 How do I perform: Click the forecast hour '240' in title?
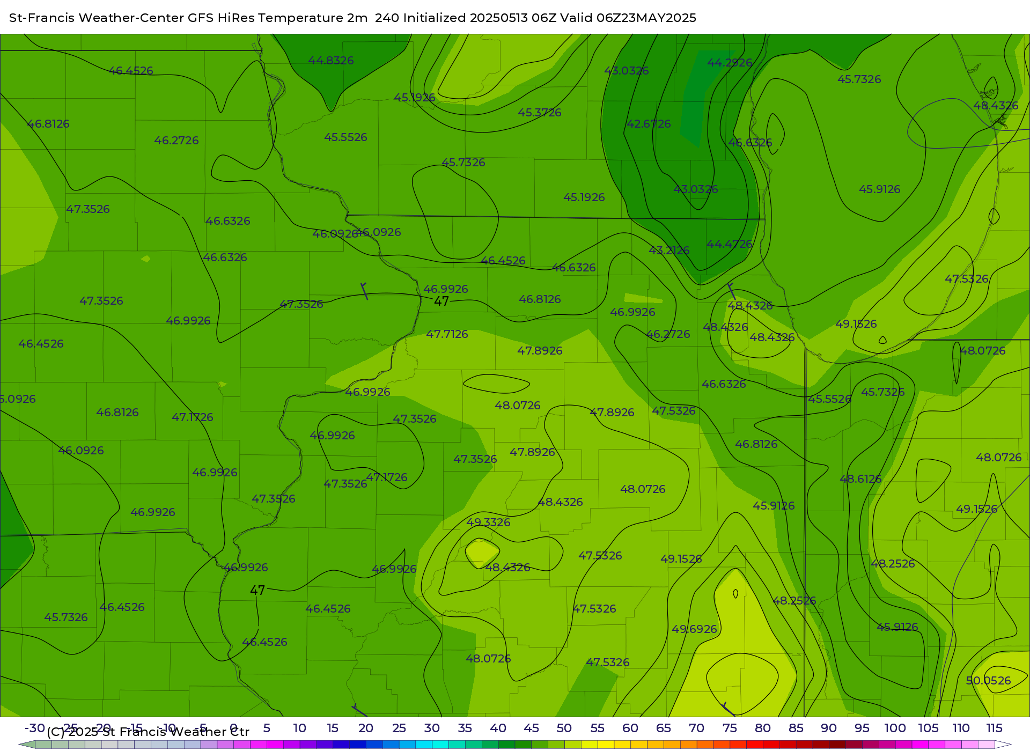point(387,18)
